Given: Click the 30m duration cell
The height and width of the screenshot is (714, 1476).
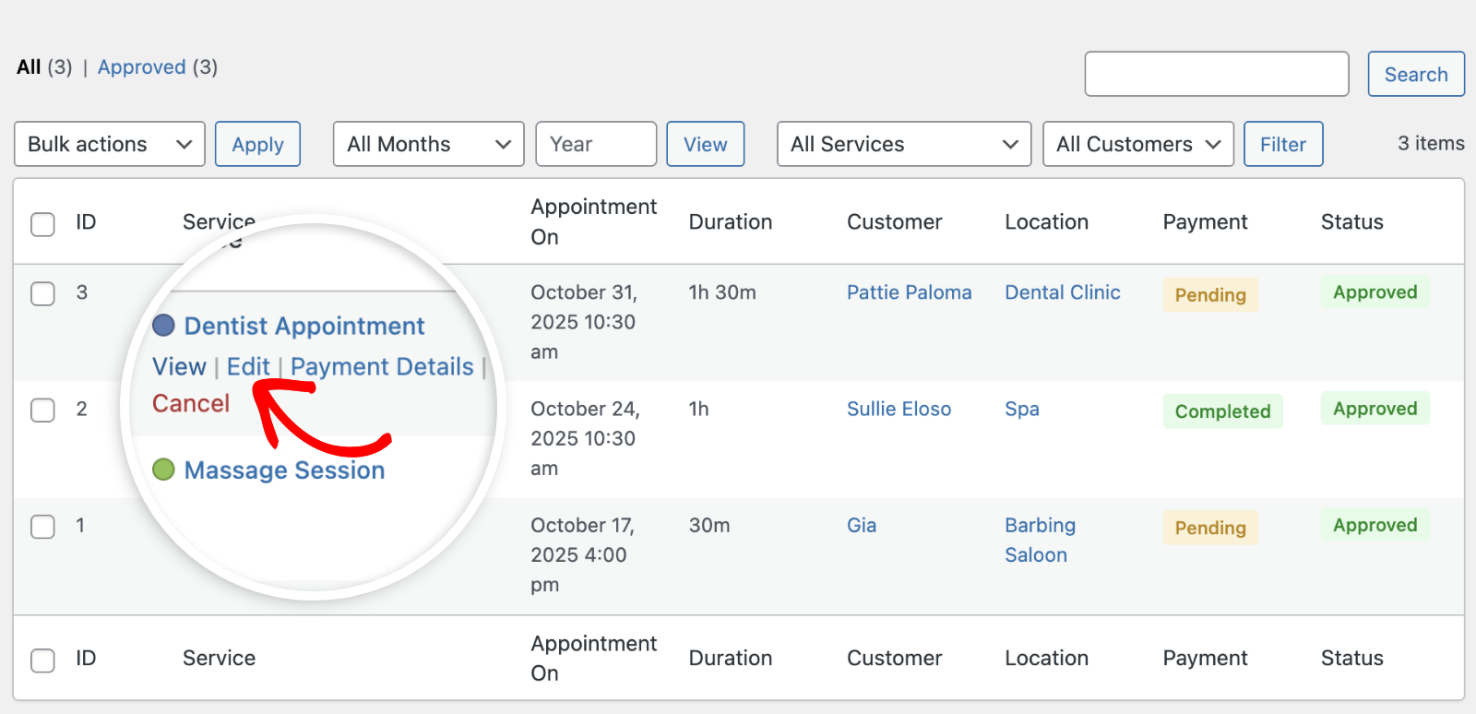Looking at the screenshot, I should pos(709,525).
